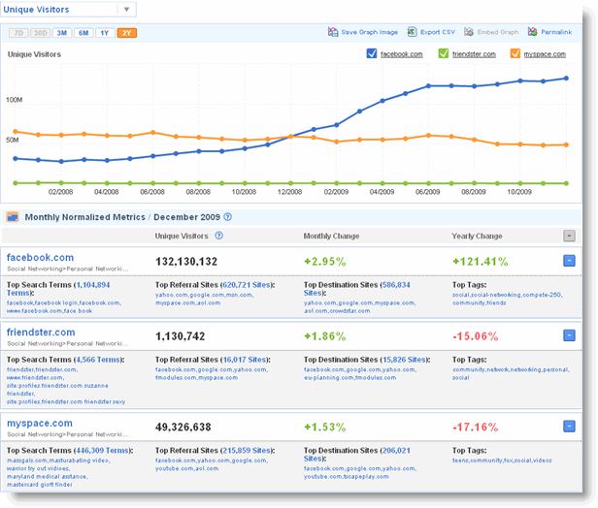
Task: Click the 100M axis label
Action: point(15,100)
